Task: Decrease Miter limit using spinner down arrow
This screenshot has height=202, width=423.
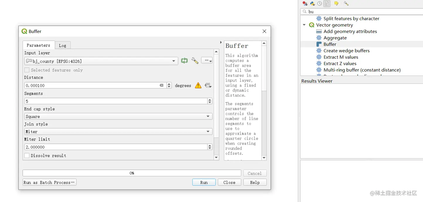Action: [210, 148]
